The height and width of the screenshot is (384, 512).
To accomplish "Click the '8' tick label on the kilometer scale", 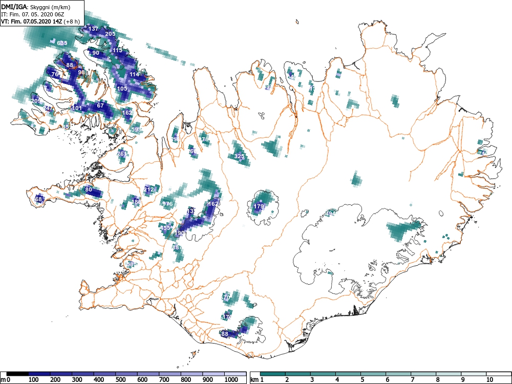I will [x=437, y=380].
